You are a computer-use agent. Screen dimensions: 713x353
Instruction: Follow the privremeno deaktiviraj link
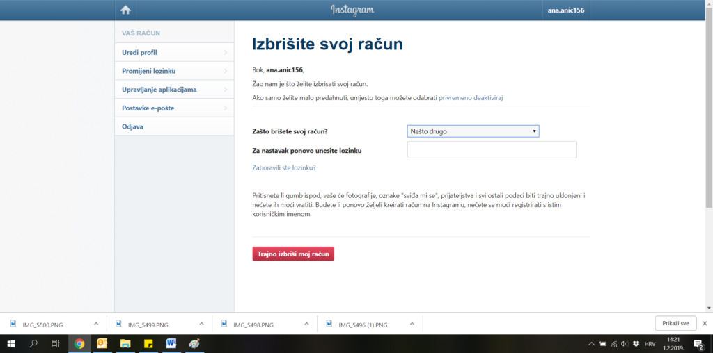pyautogui.click(x=471, y=97)
